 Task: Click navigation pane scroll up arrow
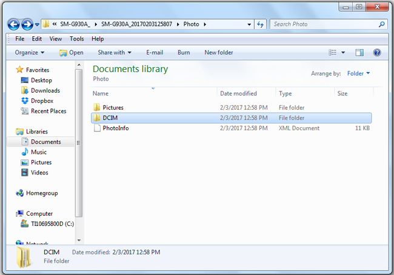79,65
